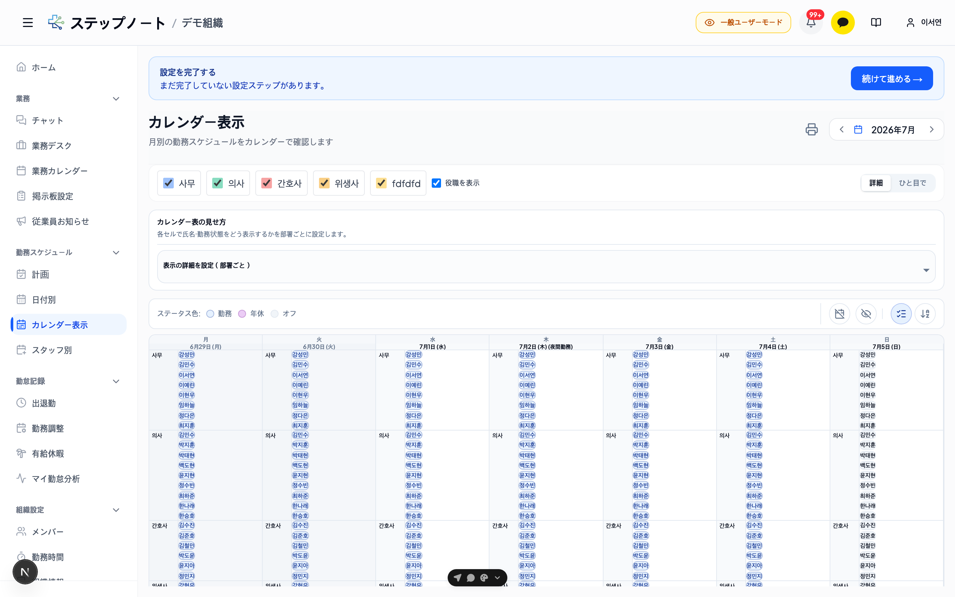Switch to ひと目で view tab

tap(912, 183)
